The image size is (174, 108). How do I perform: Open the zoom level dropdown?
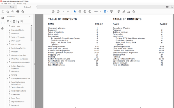point(100,12)
